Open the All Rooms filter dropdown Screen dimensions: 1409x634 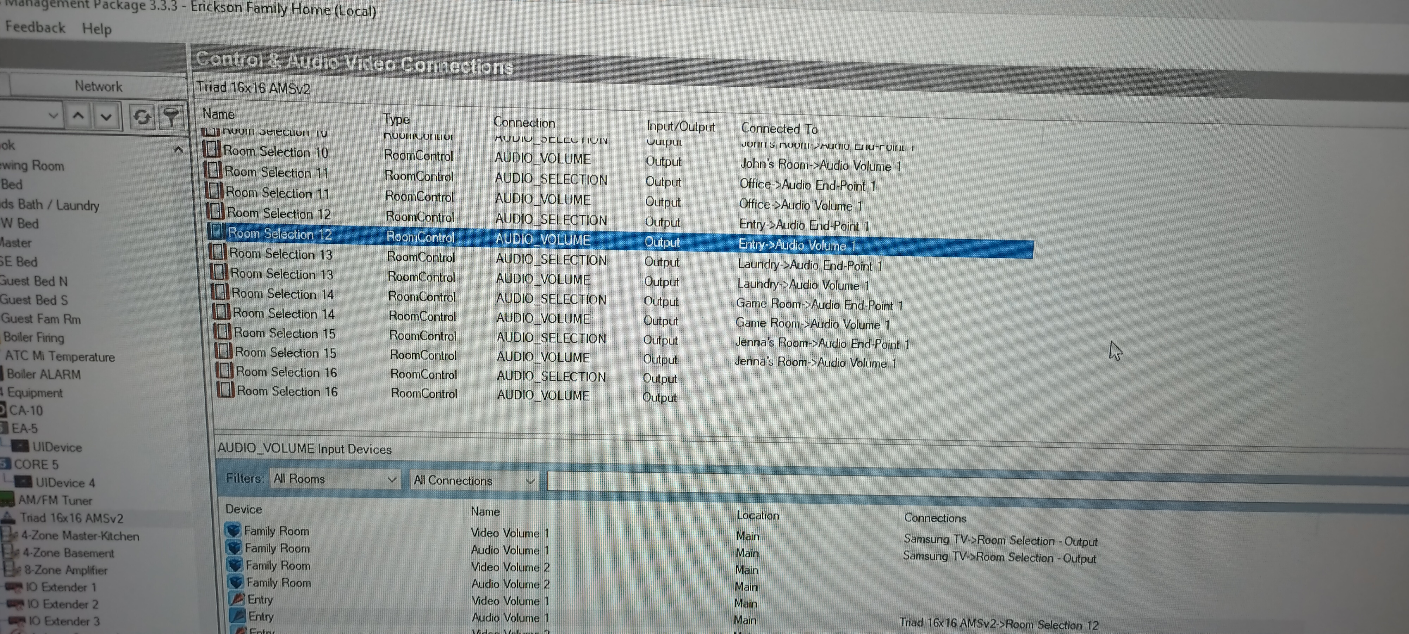[335, 479]
